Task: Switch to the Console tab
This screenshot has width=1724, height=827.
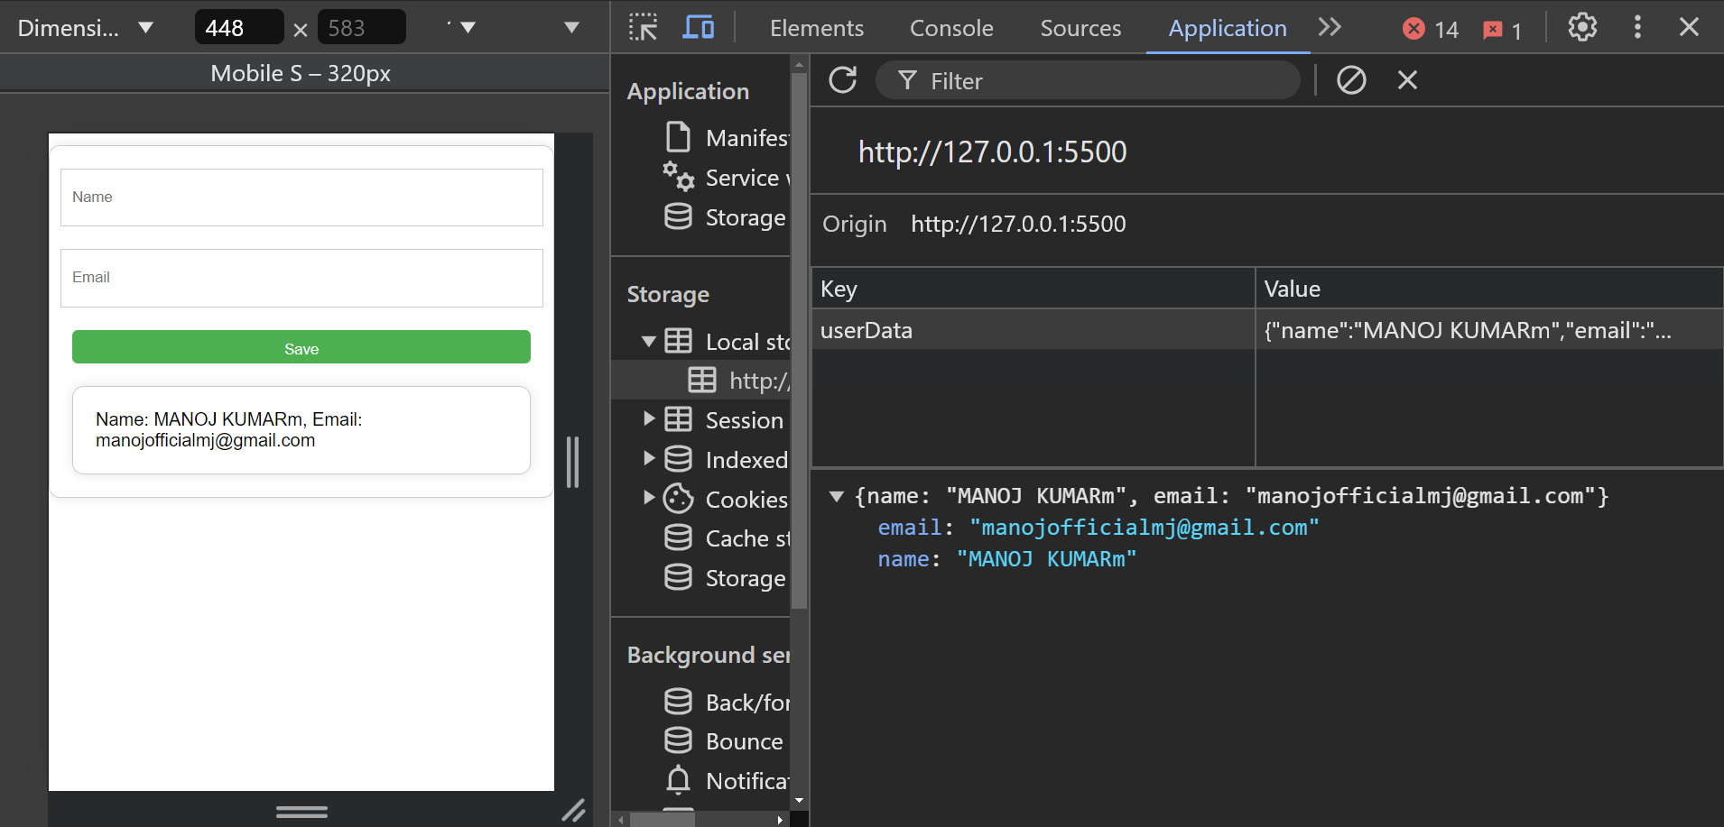Action: pos(950,28)
